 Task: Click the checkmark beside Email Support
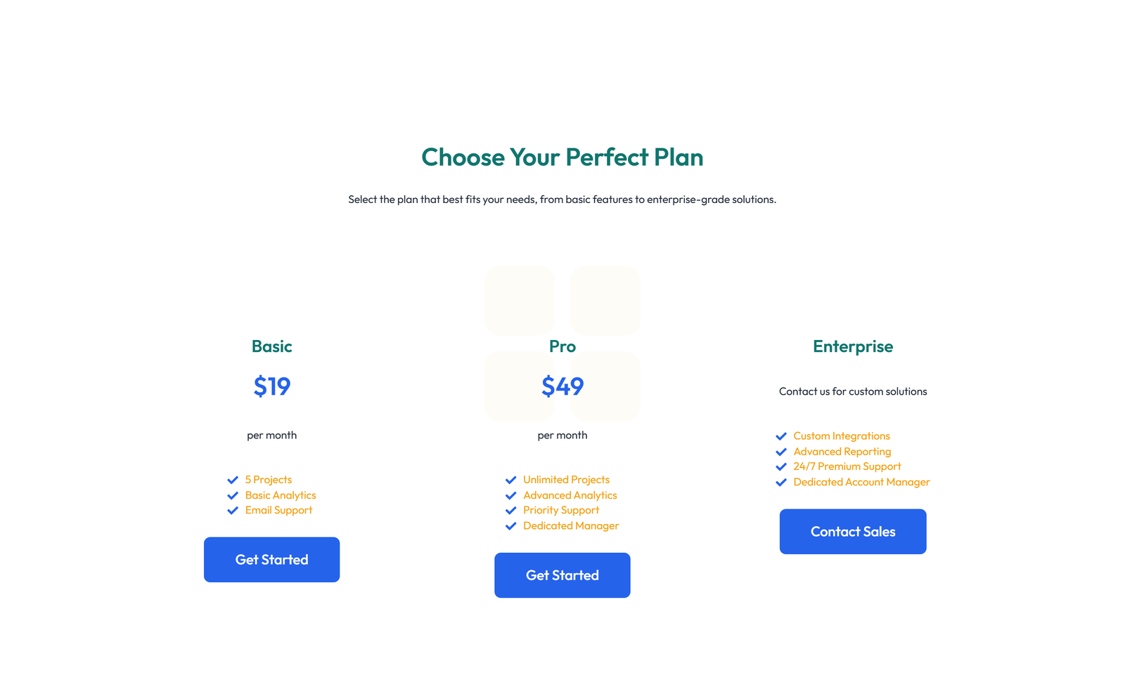tap(233, 510)
